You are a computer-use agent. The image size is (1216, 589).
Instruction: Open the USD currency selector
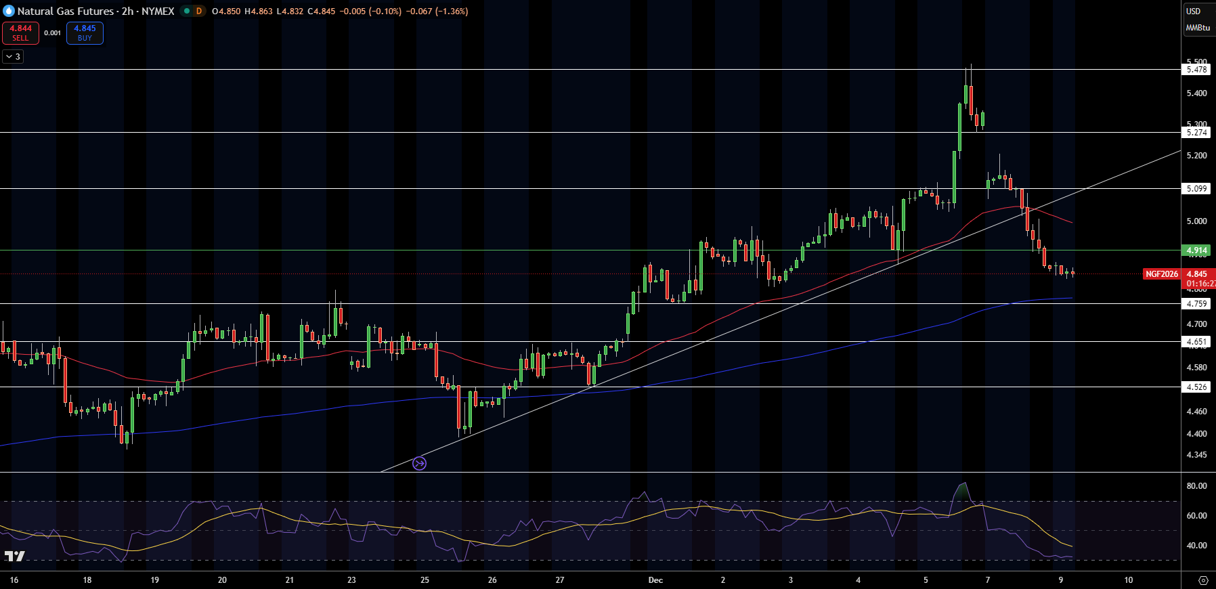point(1193,11)
